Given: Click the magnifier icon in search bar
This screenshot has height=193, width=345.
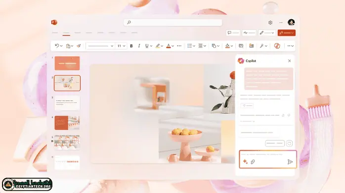Looking at the screenshot, I should click(129, 22).
